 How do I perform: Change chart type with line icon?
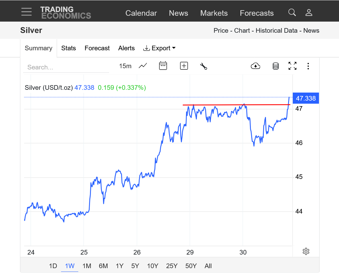(x=143, y=66)
